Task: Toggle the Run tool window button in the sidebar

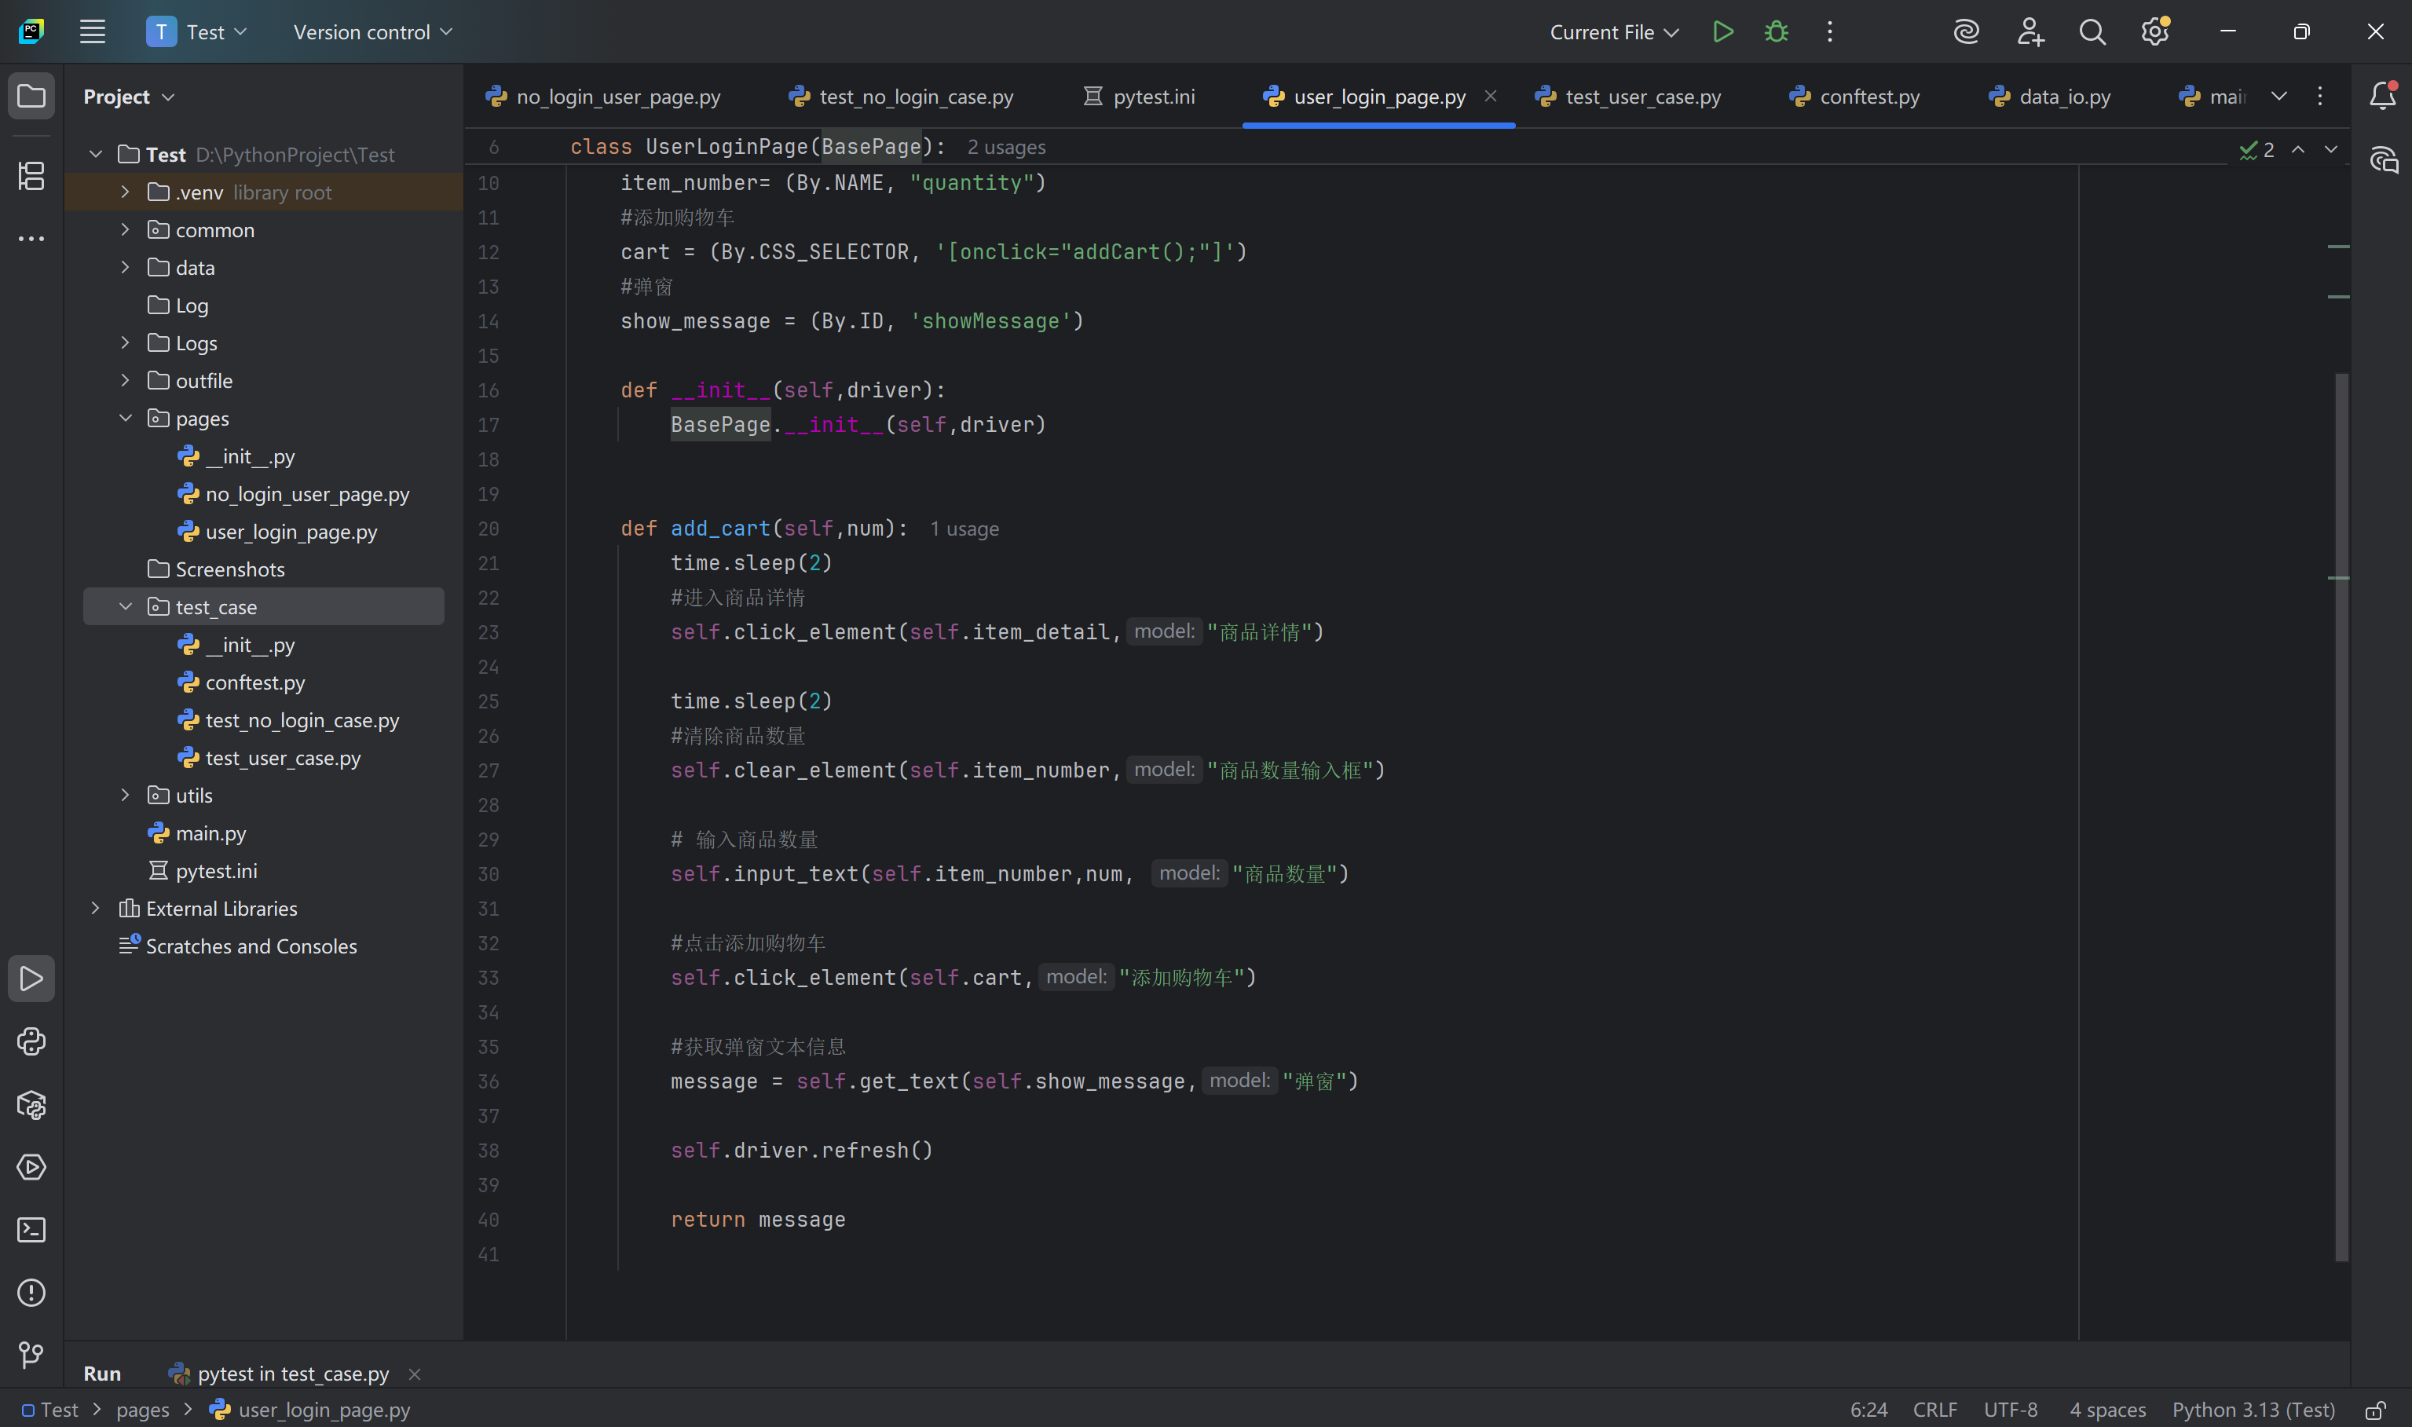Action: pyautogui.click(x=31, y=979)
